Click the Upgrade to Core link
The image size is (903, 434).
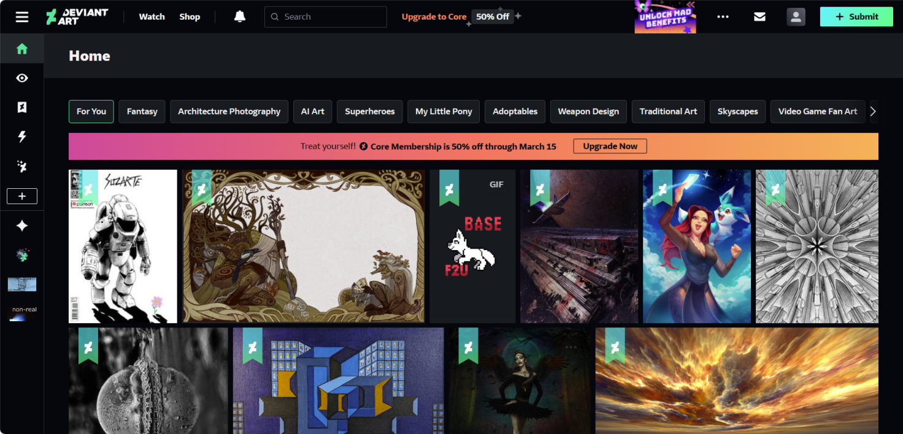point(434,17)
